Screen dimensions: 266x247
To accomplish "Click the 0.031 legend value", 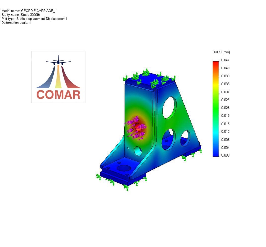I will (225, 92).
